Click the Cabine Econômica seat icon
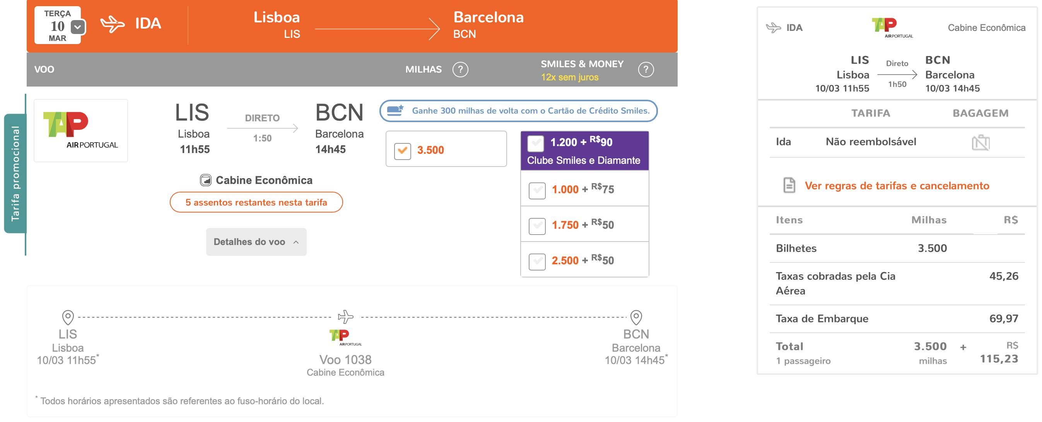 (205, 180)
